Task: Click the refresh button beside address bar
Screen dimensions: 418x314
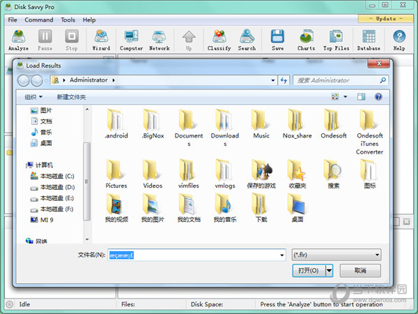Action: click(284, 80)
